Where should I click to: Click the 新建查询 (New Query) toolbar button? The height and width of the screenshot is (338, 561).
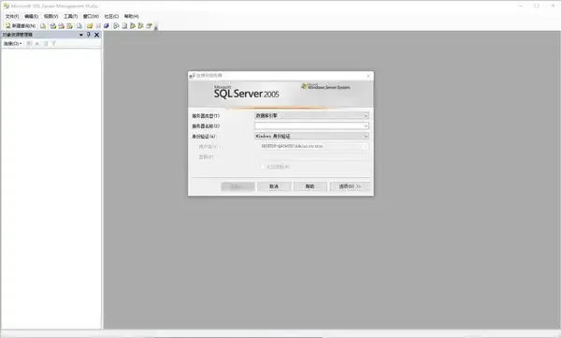[21, 26]
